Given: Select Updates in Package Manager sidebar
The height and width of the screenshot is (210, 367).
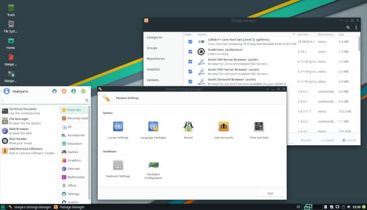Looking at the screenshot, I should point(152,80).
